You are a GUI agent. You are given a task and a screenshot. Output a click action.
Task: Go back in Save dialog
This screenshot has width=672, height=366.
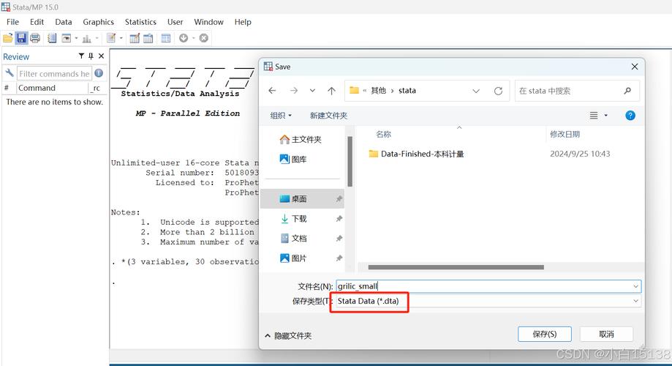click(272, 91)
